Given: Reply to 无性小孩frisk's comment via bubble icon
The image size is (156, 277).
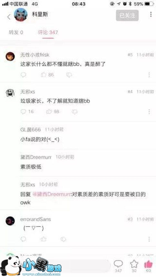Looking at the screenshot, I should pyautogui.click(x=23, y=75).
